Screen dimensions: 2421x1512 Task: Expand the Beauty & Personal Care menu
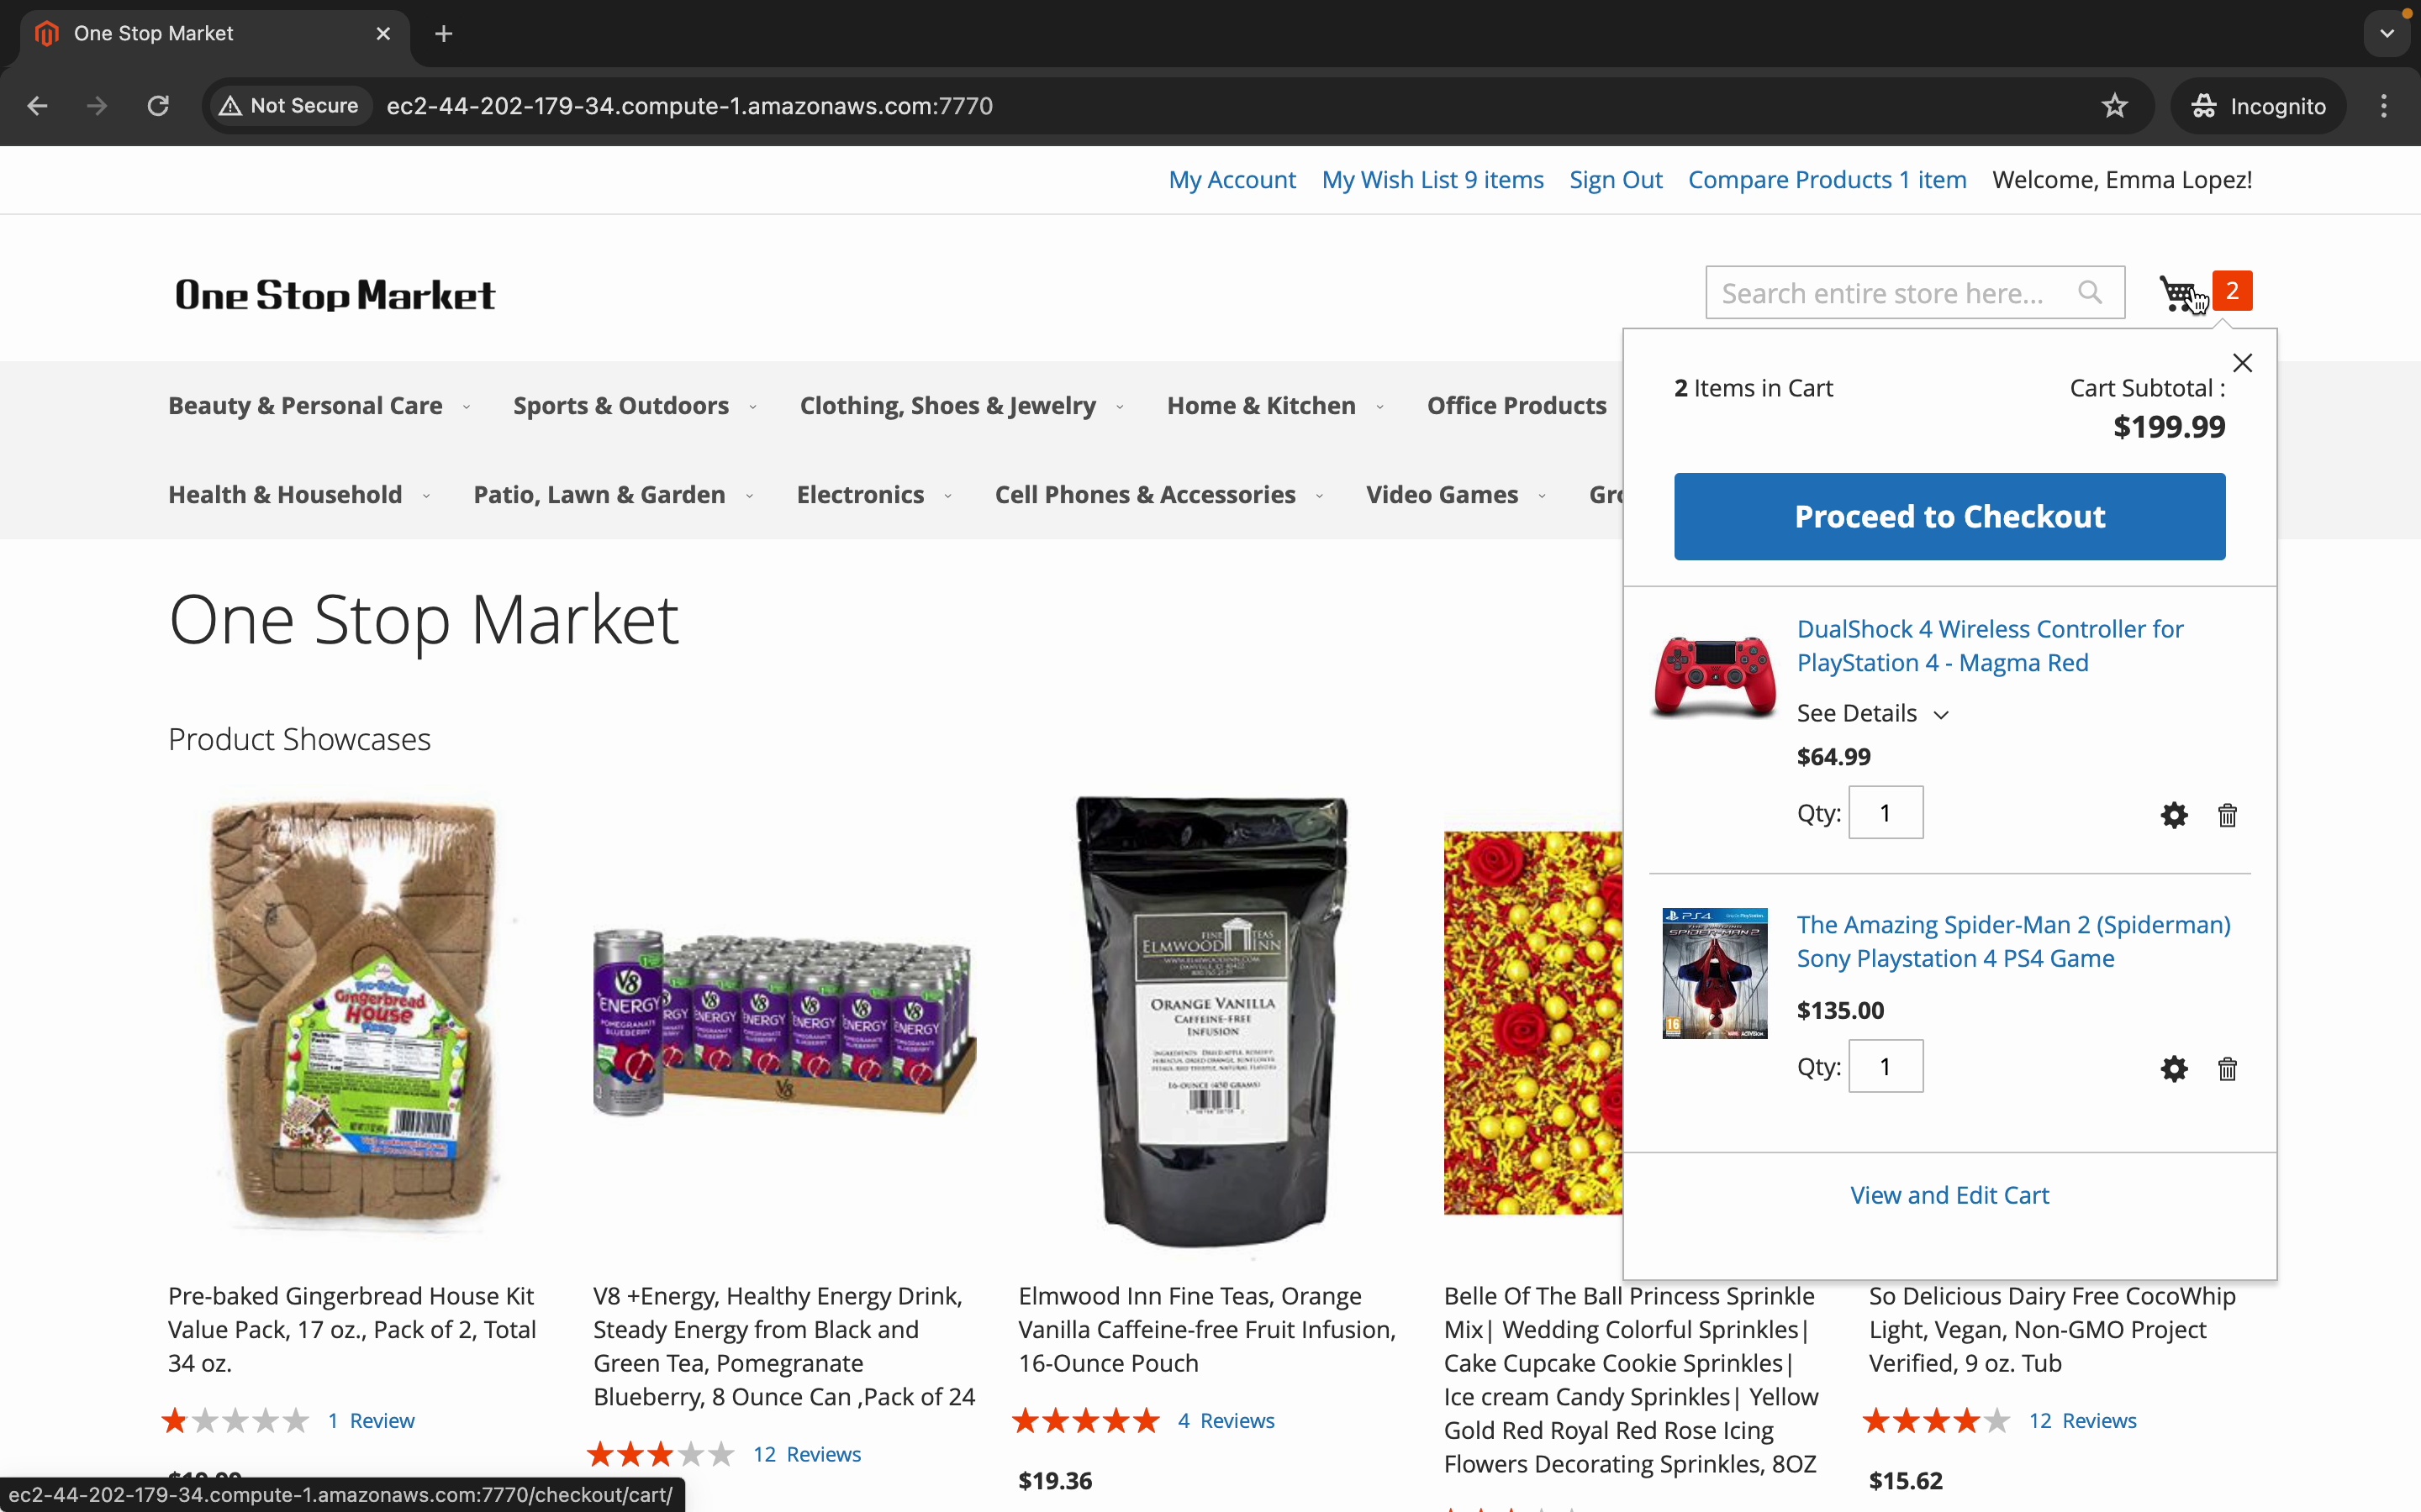point(318,406)
